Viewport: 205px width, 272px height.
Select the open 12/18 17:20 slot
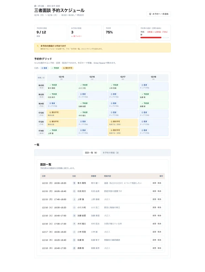click(153, 123)
